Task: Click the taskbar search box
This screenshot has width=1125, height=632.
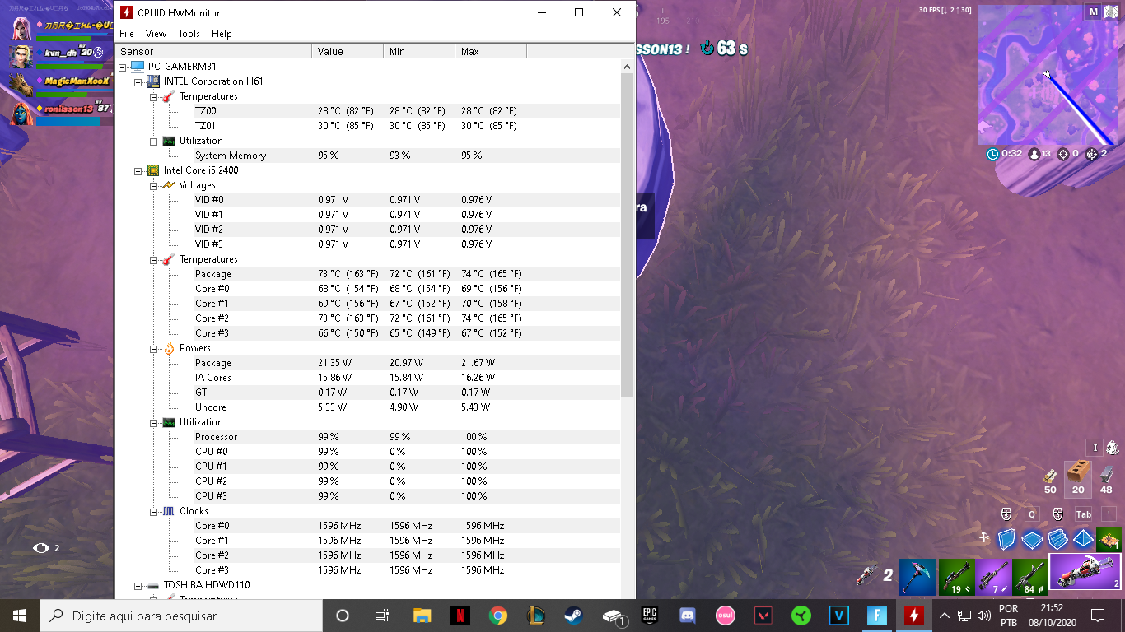Action: tap(181, 616)
